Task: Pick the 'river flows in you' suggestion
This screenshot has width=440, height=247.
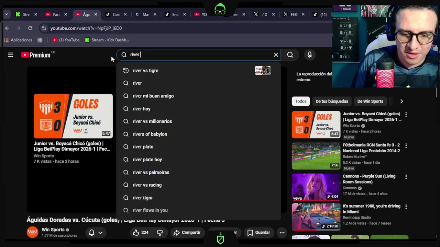Action: [198, 210]
